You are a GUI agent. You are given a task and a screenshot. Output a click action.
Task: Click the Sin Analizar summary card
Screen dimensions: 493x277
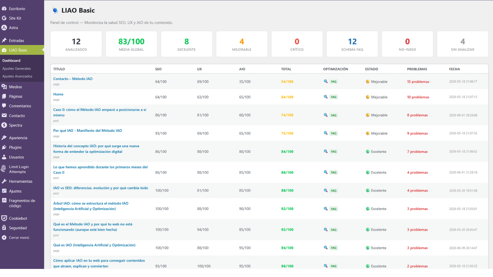pyautogui.click(x=463, y=44)
